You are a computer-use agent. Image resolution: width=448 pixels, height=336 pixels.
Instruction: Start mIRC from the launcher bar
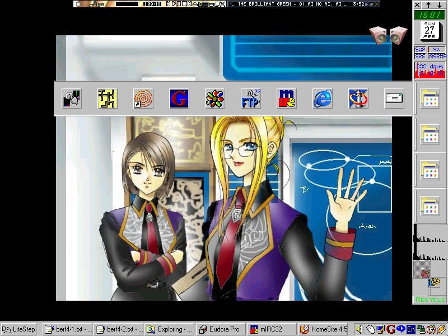click(x=287, y=99)
